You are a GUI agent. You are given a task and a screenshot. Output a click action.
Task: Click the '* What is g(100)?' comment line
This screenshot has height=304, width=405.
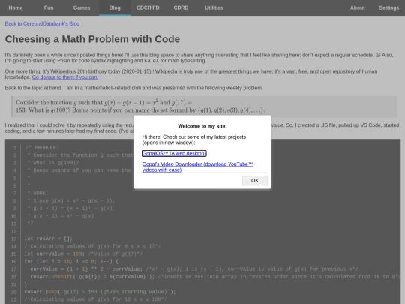pos(53,163)
